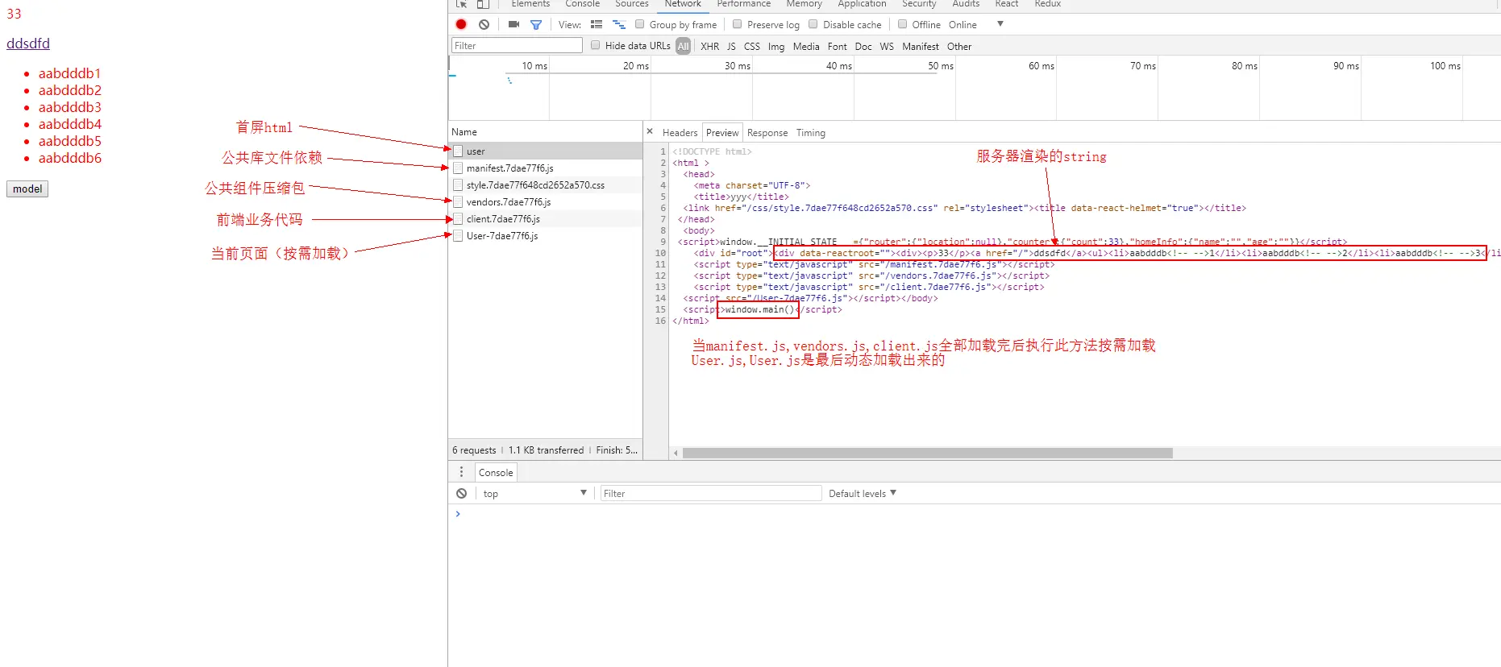Toggle the waterfall overview view icon

click(x=619, y=24)
